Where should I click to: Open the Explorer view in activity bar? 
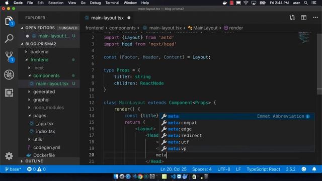(9, 21)
